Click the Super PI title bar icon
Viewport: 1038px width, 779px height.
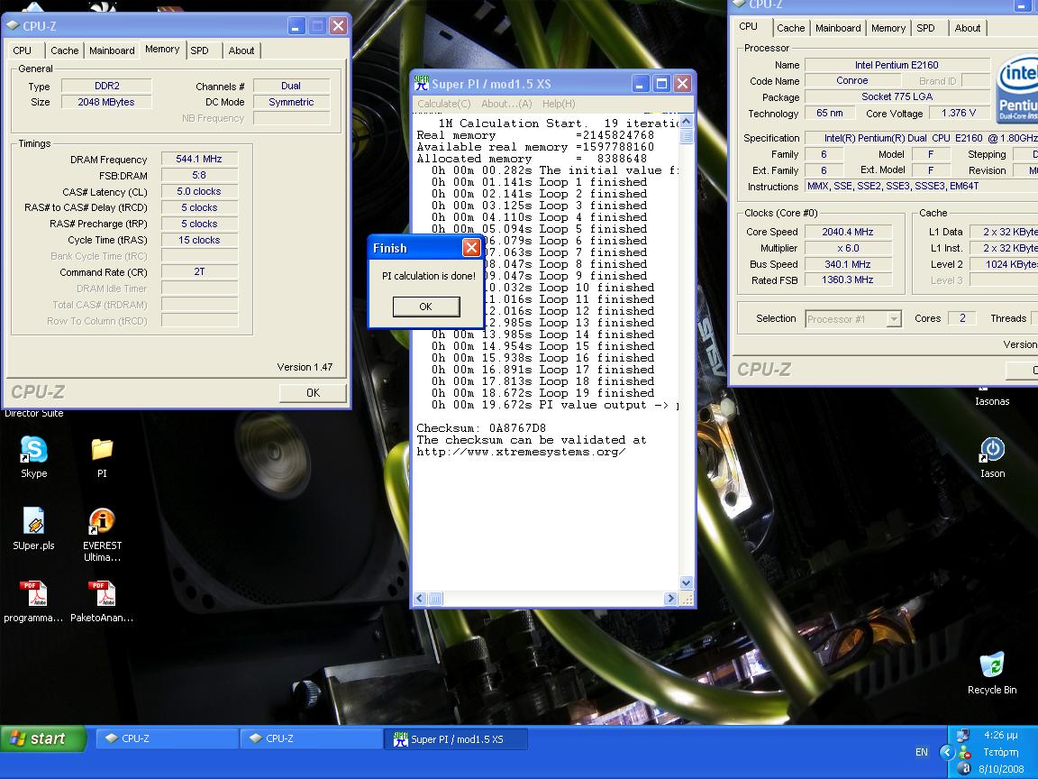coord(421,84)
